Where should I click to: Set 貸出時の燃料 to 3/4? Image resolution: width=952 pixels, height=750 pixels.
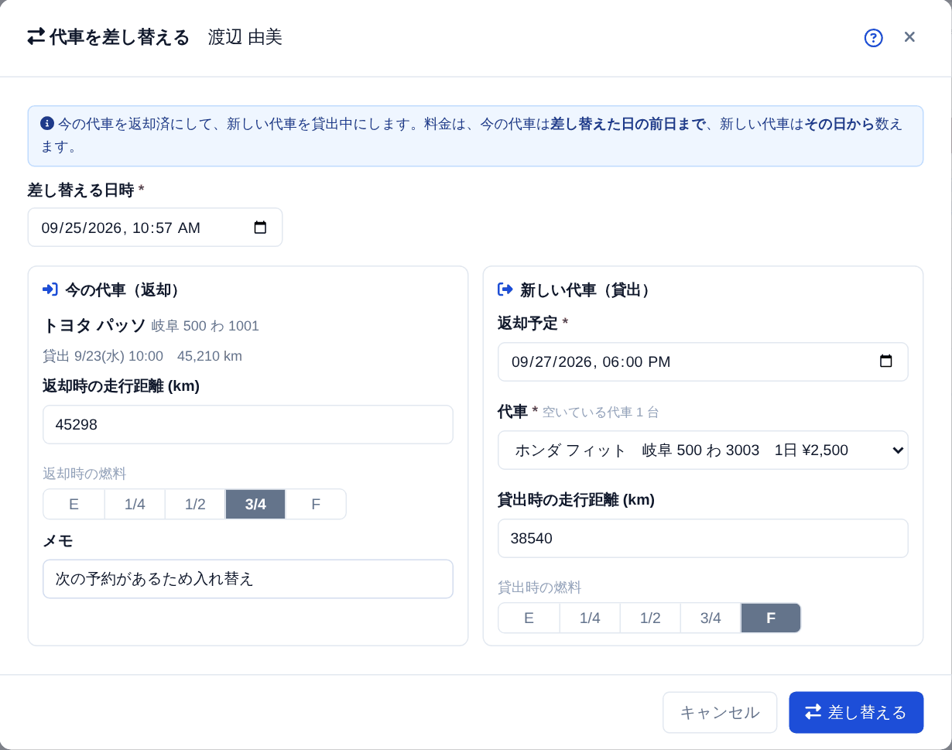tap(711, 618)
